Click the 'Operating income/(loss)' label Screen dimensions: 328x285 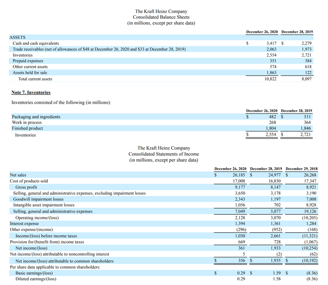[37, 218]
